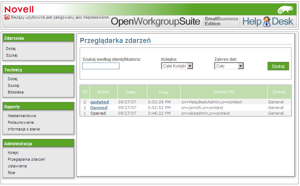Open Kolejki under Administracja
The width and height of the screenshot is (300, 186).
(13, 153)
